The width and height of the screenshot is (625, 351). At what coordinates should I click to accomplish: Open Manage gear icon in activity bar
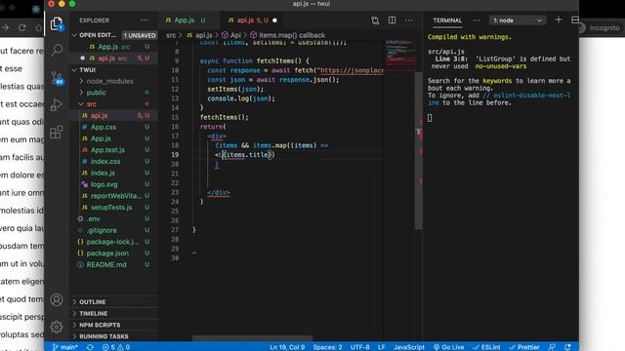click(57, 327)
